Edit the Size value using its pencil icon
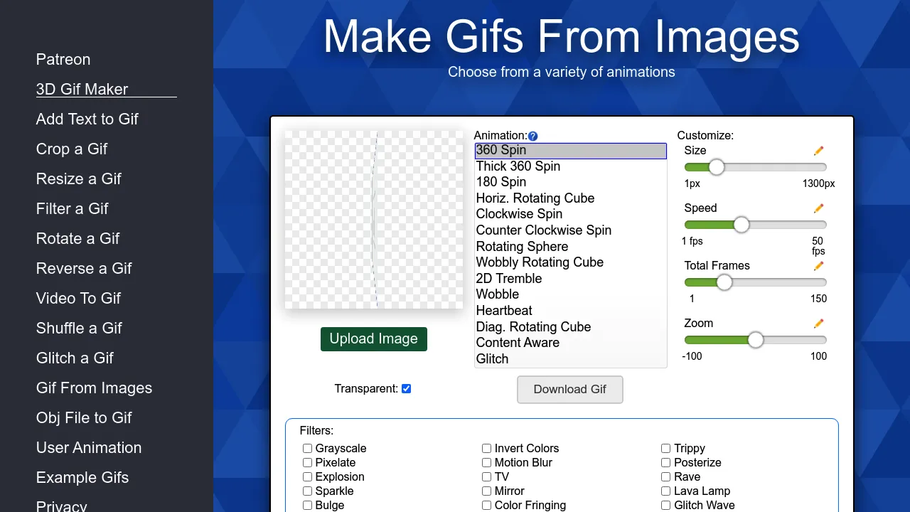 (818, 151)
